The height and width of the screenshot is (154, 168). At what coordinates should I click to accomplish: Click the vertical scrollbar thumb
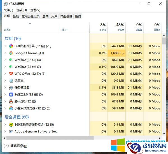point(164,41)
